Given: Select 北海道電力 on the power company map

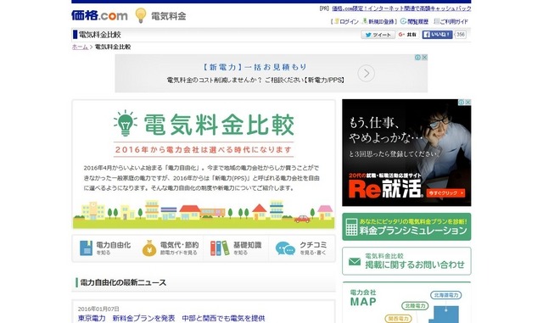Looking at the screenshot, I should pyautogui.click(x=446, y=295).
